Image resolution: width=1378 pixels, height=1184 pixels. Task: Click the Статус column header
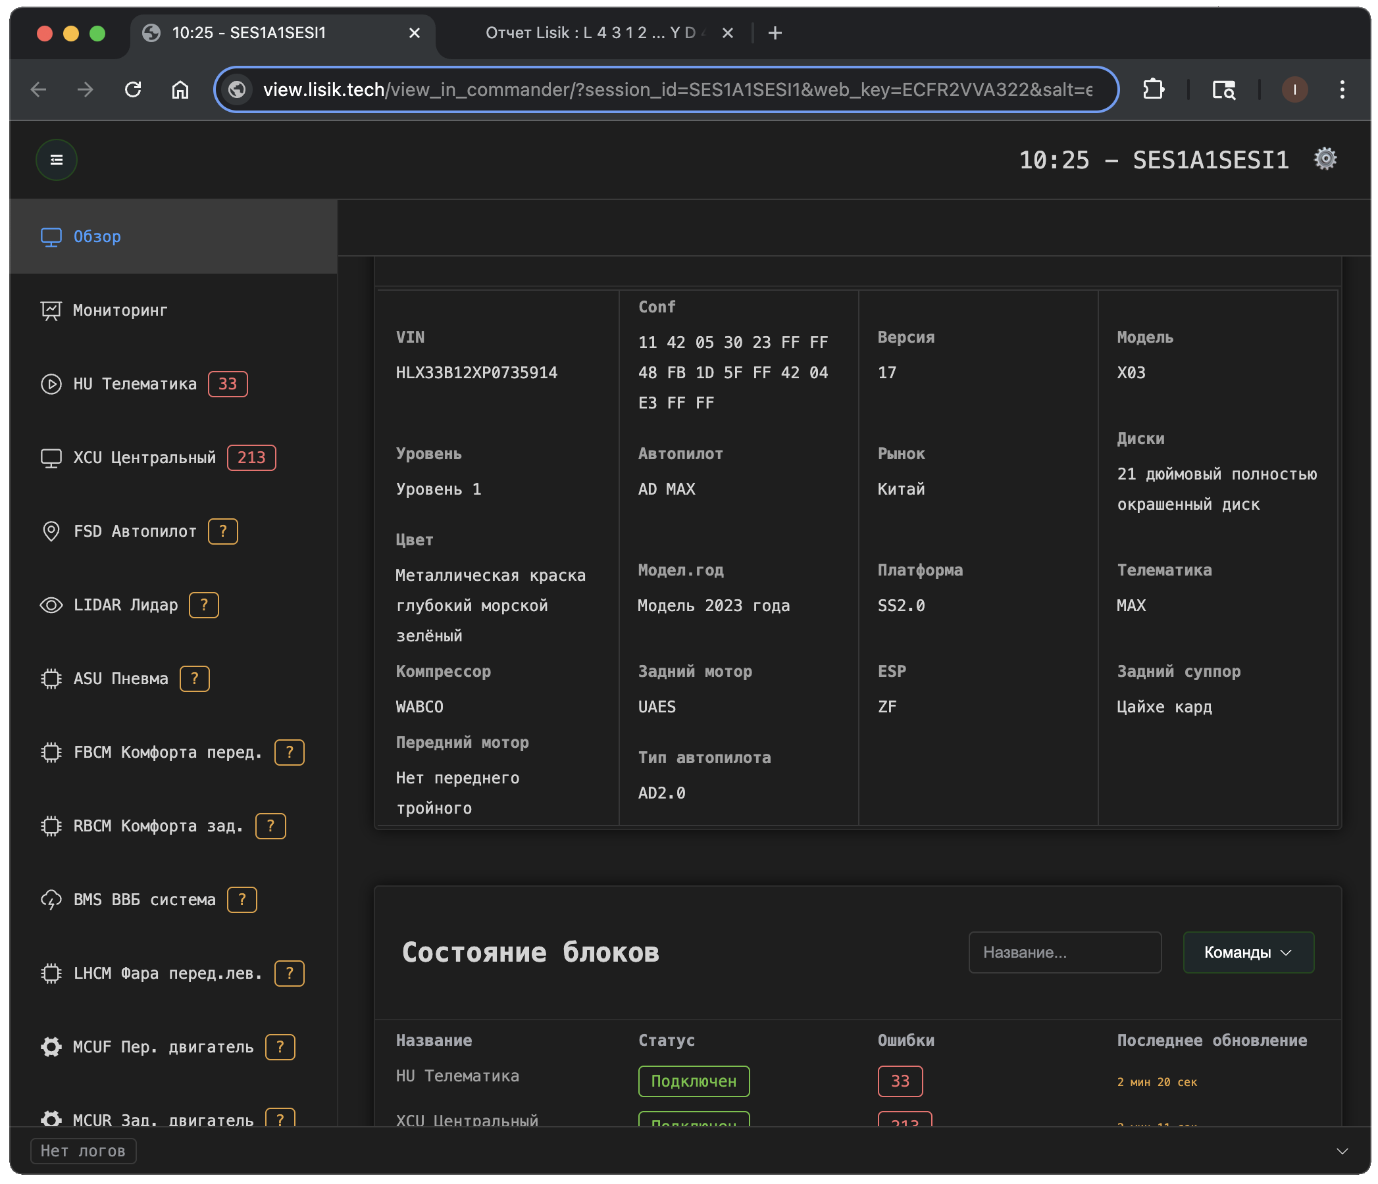[x=667, y=1042]
